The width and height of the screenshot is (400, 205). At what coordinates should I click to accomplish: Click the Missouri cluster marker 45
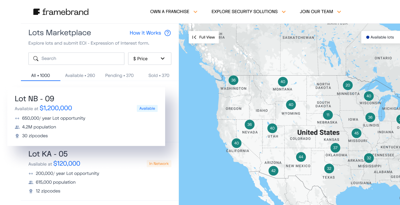[x=357, y=133]
